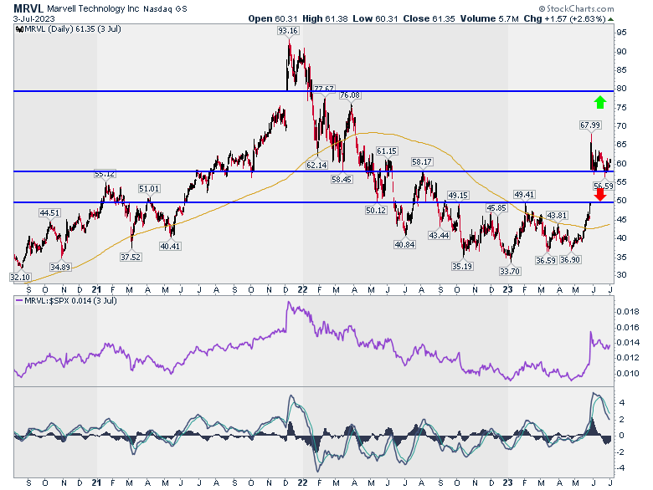Open the StockCharts.com copyright link

(x=576, y=8)
